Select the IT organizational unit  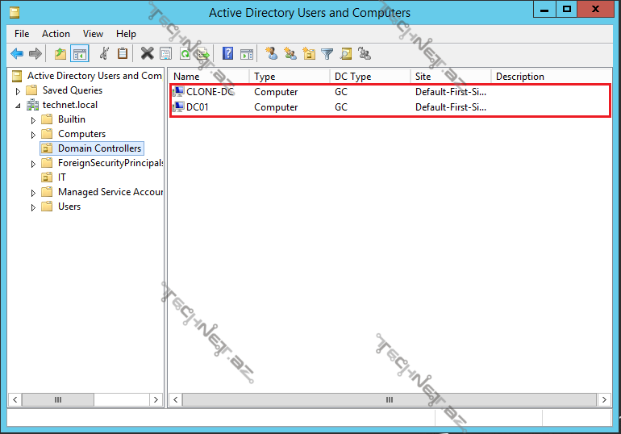pos(62,177)
